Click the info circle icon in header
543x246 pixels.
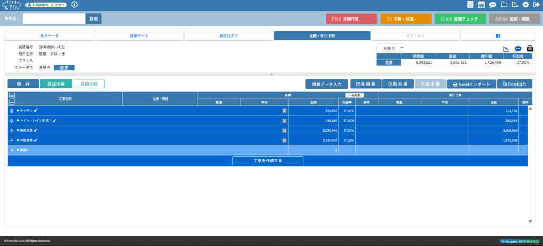(74, 5)
